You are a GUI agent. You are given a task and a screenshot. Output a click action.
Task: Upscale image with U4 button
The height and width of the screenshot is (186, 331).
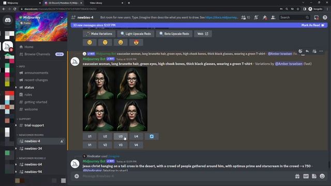[x=136, y=136]
